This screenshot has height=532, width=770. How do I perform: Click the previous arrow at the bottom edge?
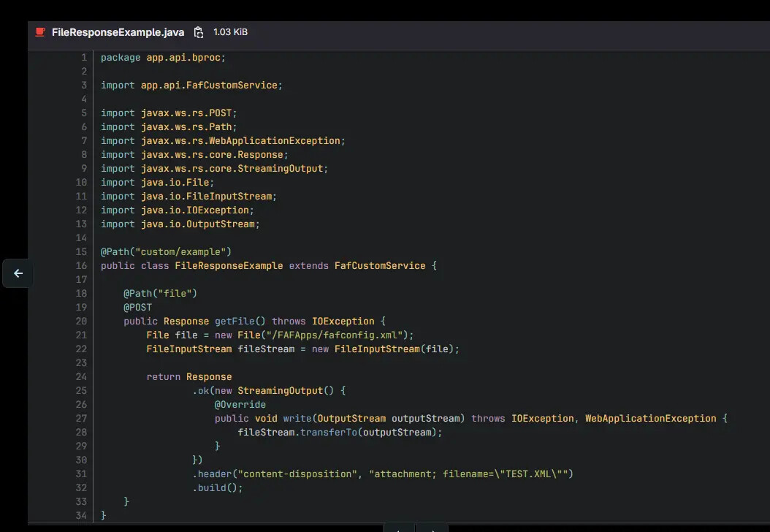398,528
